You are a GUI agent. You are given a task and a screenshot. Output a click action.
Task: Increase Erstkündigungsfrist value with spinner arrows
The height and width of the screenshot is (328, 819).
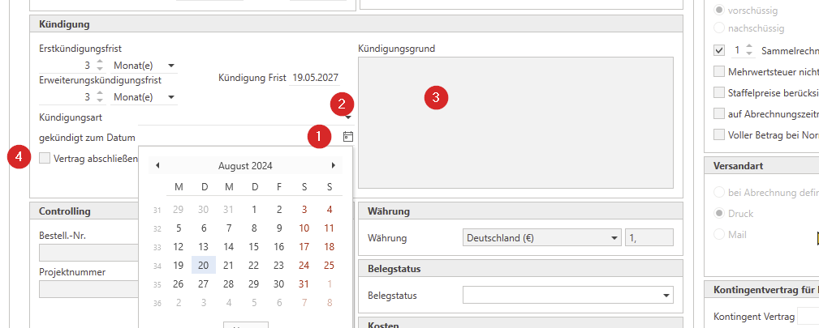point(99,62)
